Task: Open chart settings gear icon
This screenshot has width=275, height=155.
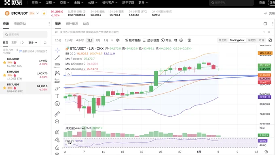Action: [x=181, y=40]
